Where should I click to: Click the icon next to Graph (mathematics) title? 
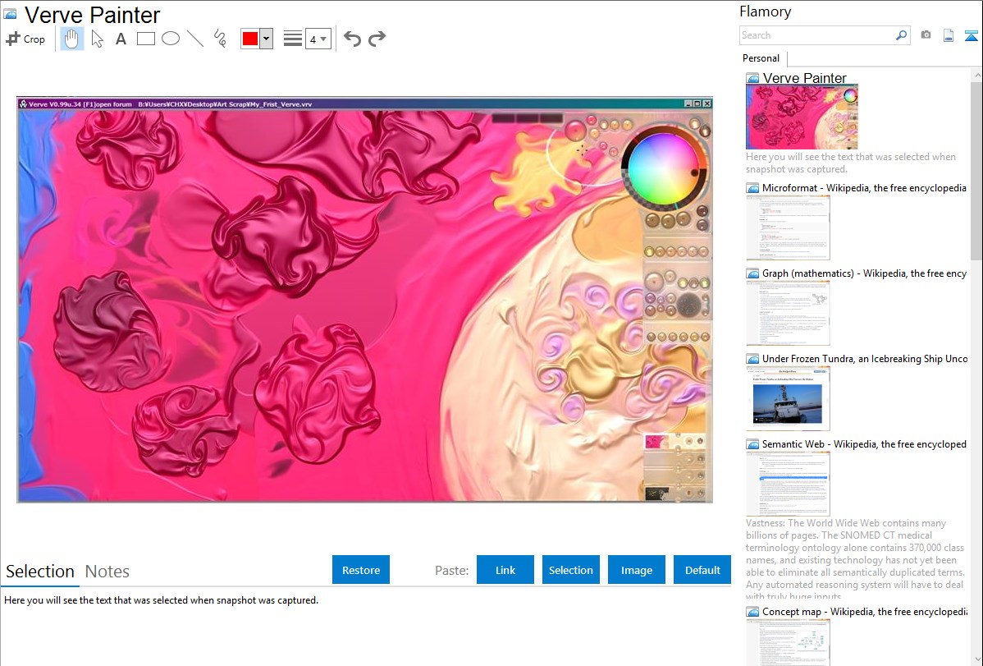coord(752,273)
